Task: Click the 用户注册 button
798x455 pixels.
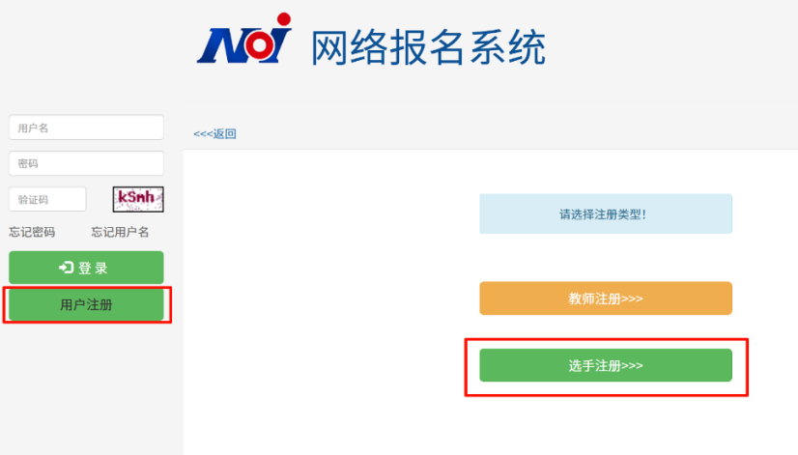Action: [x=86, y=304]
